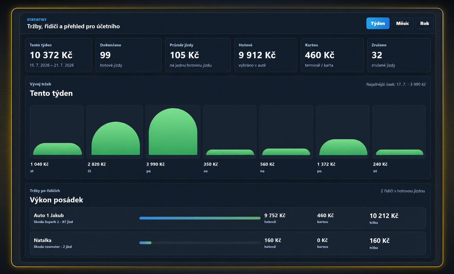The image size is (454, 274).
Task: Open the Průměr jízdy 105 Kč card
Action: (198, 55)
